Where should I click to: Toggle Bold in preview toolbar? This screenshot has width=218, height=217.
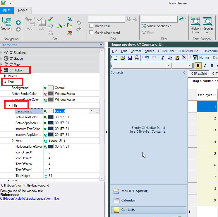pos(198,66)
